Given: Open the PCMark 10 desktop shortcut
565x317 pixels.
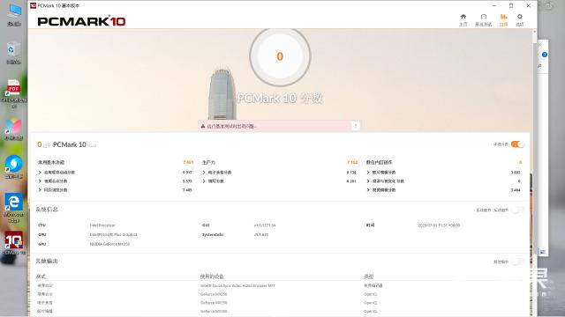Looking at the screenshot, I should point(14,243).
